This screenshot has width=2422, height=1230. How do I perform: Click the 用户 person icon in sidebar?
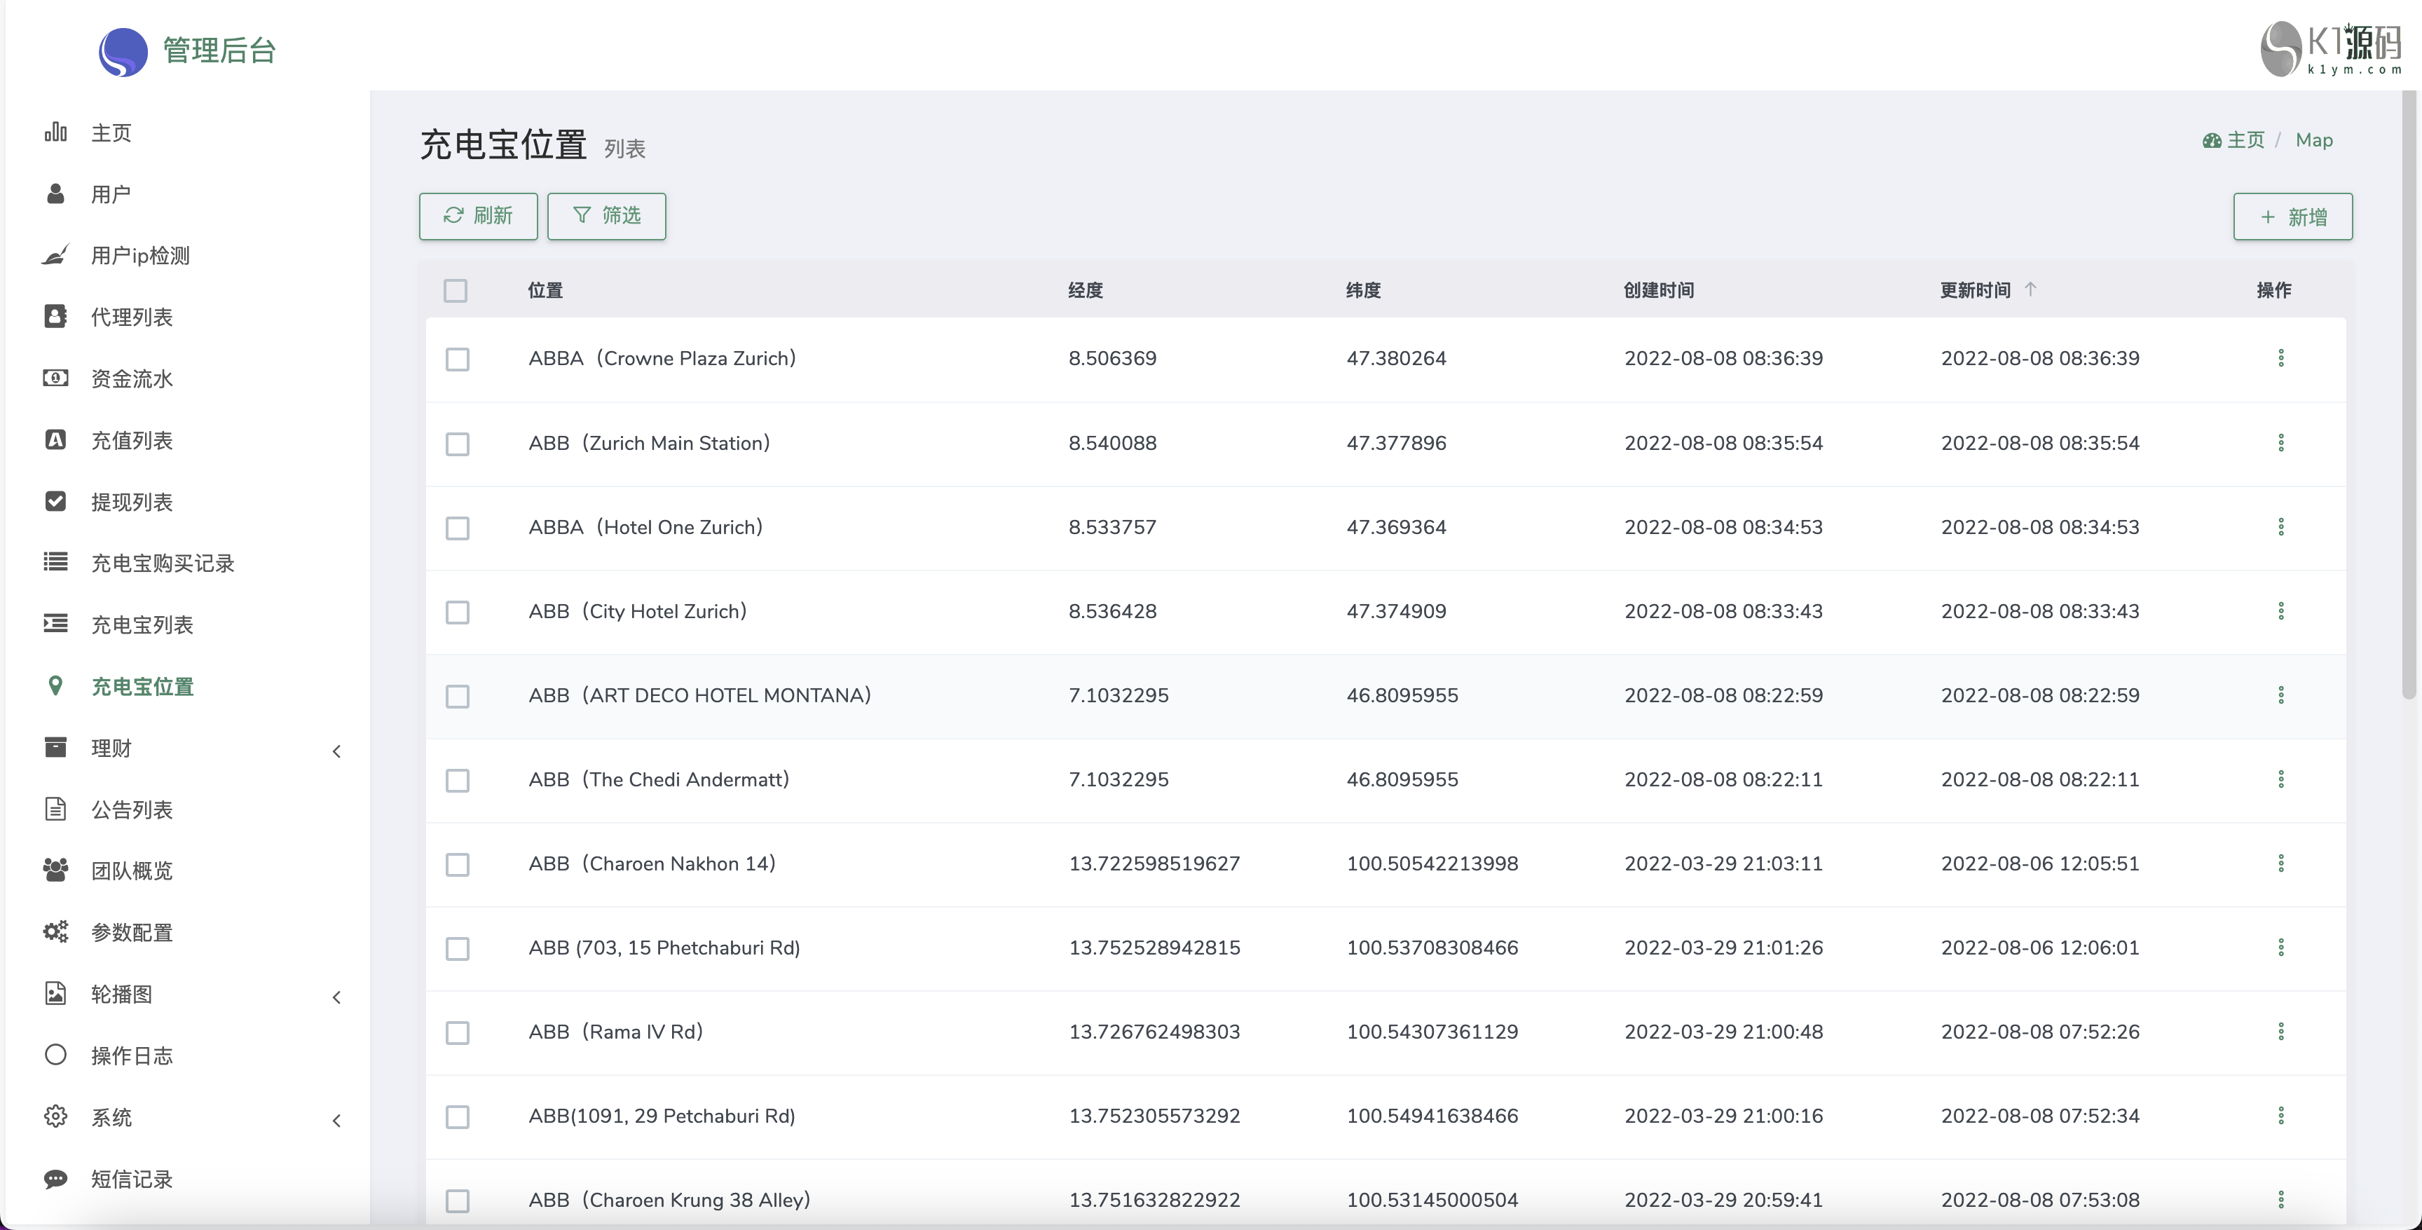click(x=55, y=193)
